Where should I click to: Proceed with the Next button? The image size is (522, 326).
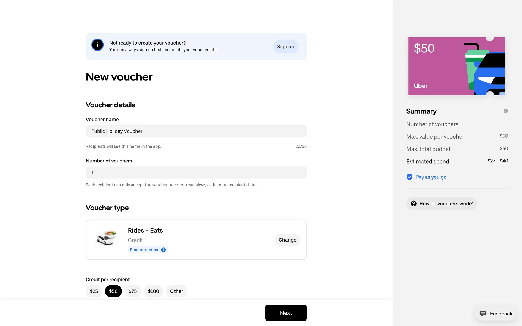(x=286, y=313)
